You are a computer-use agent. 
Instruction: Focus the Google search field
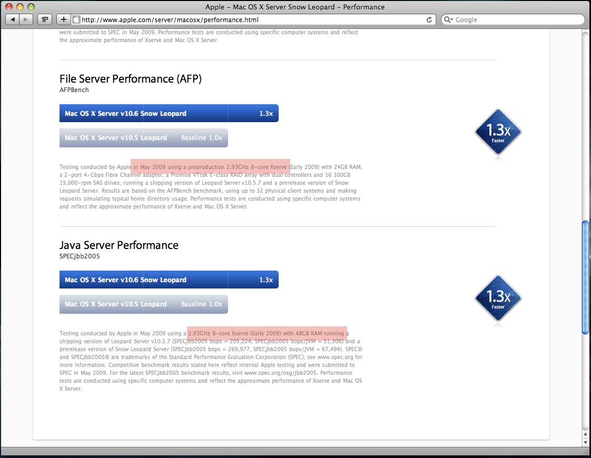tap(513, 19)
